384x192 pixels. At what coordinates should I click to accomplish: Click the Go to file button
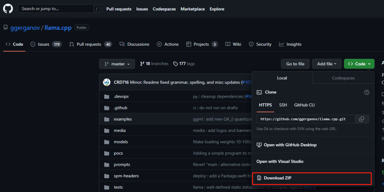coord(295,64)
